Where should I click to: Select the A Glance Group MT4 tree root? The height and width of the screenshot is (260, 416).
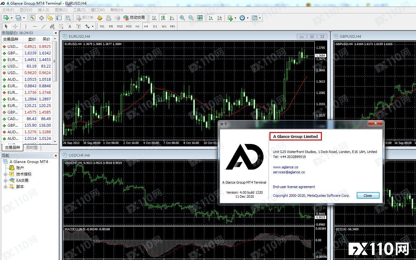(x=29, y=161)
